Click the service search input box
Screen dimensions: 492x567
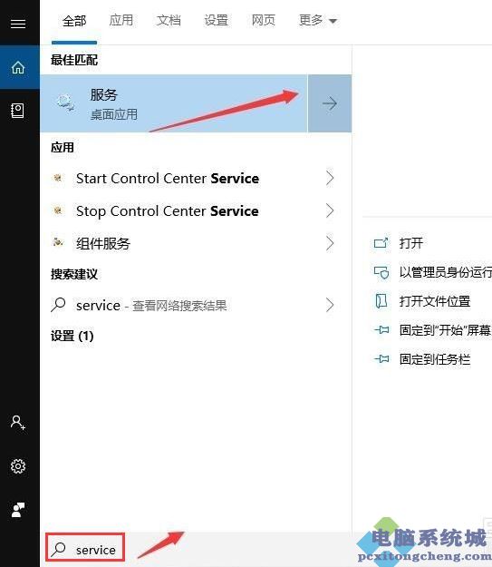pyautogui.click(x=85, y=550)
